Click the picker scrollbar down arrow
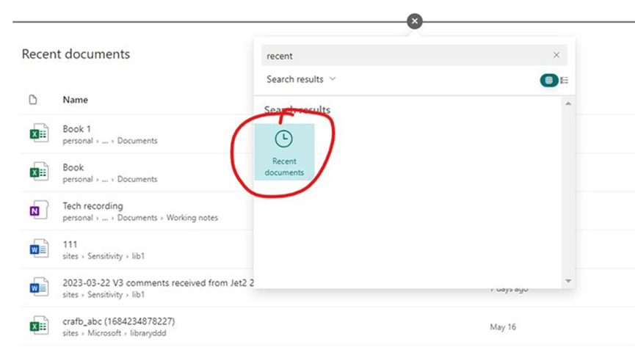635x347 pixels. coord(568,281)
